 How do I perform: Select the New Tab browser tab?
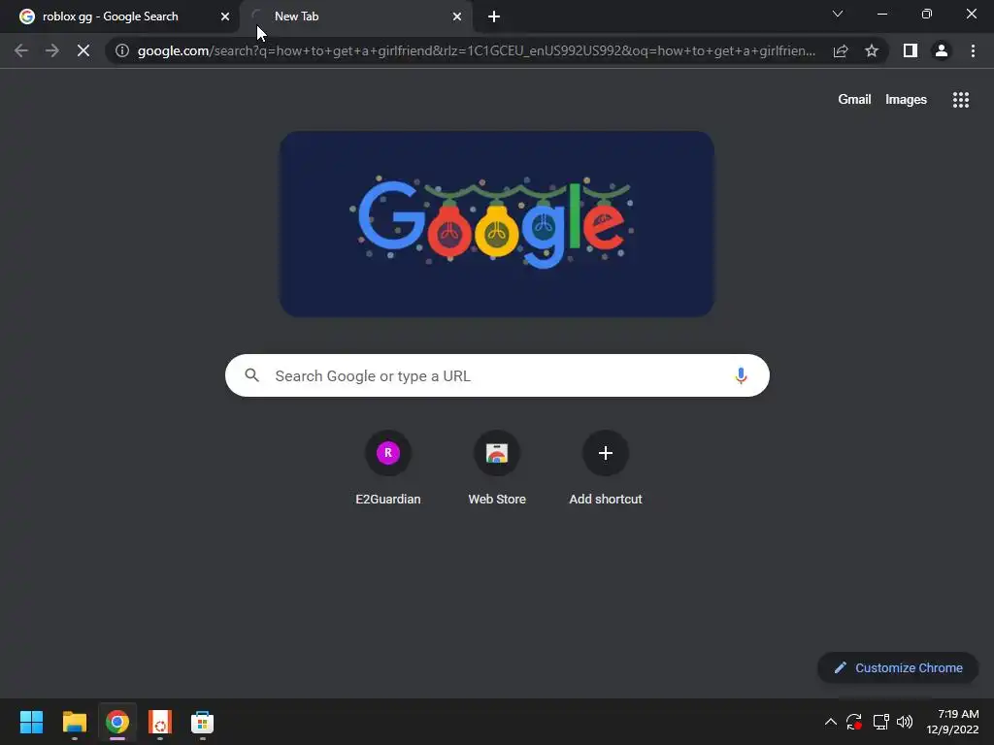pyautogui.click(x=355, y=16)
